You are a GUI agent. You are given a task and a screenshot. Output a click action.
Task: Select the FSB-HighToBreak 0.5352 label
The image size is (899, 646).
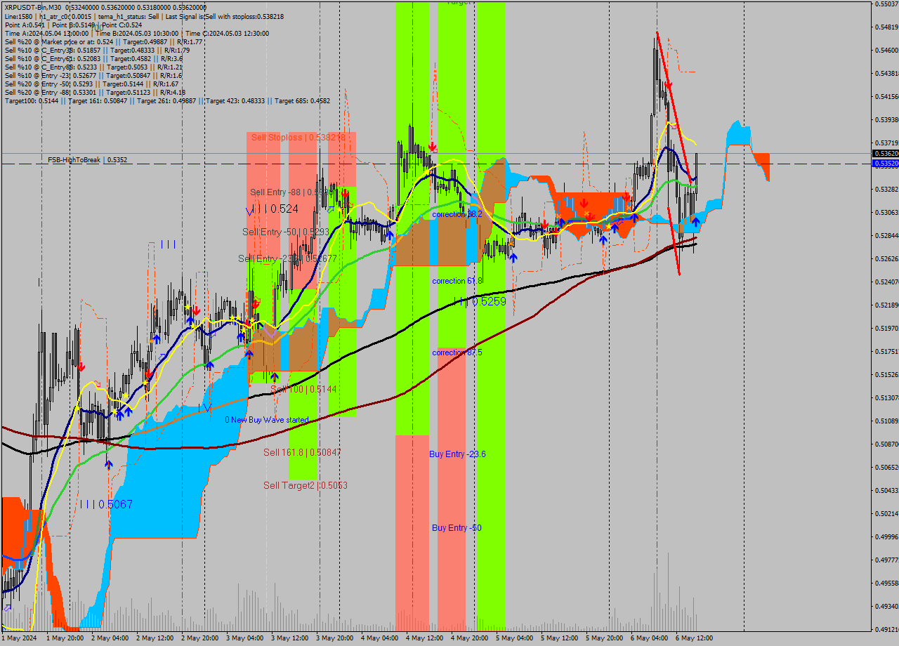coord(88,160)
